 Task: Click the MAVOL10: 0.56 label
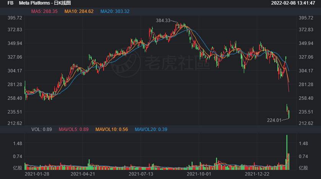112,129
